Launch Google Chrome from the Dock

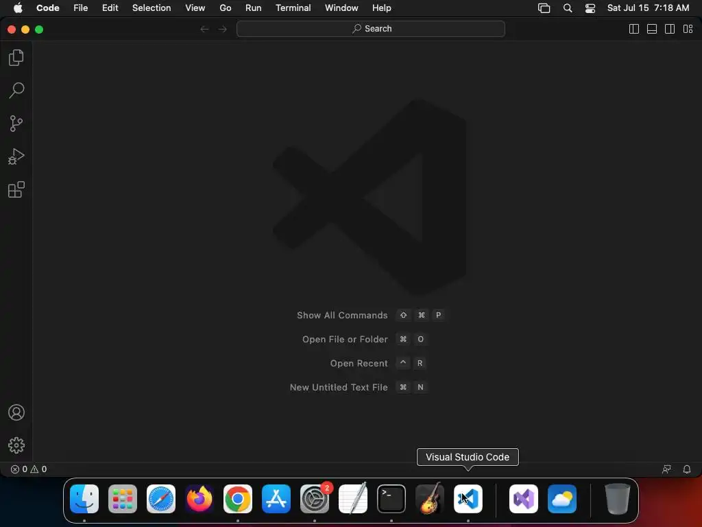(x=238, y=499)
